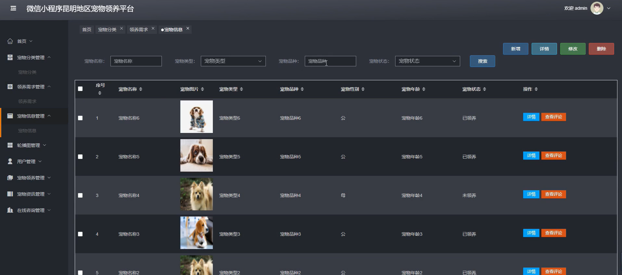Click the 用户管理 person icon
The height and width of the screenshot is (275, 622).
click(x=10, y=162)
